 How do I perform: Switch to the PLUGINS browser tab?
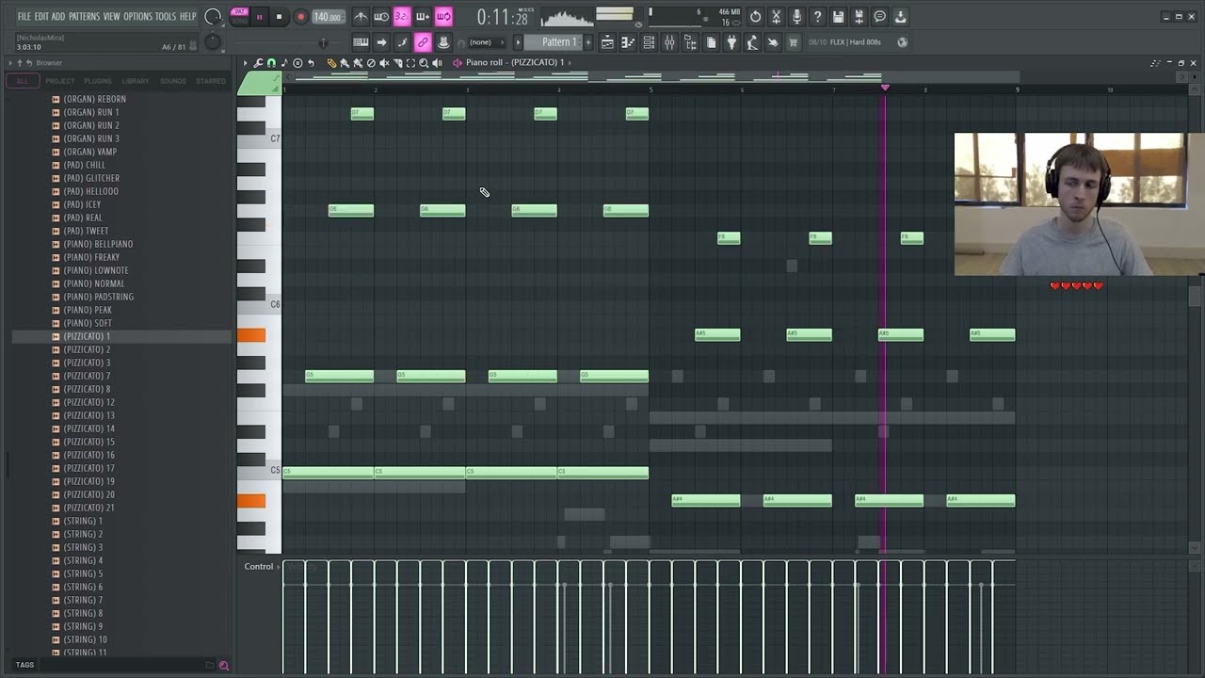click(97, 81)
